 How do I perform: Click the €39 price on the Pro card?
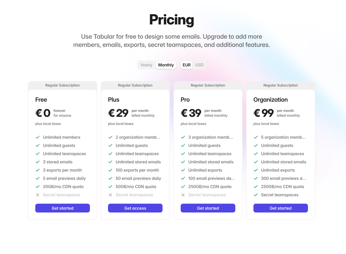coord(191,113)
